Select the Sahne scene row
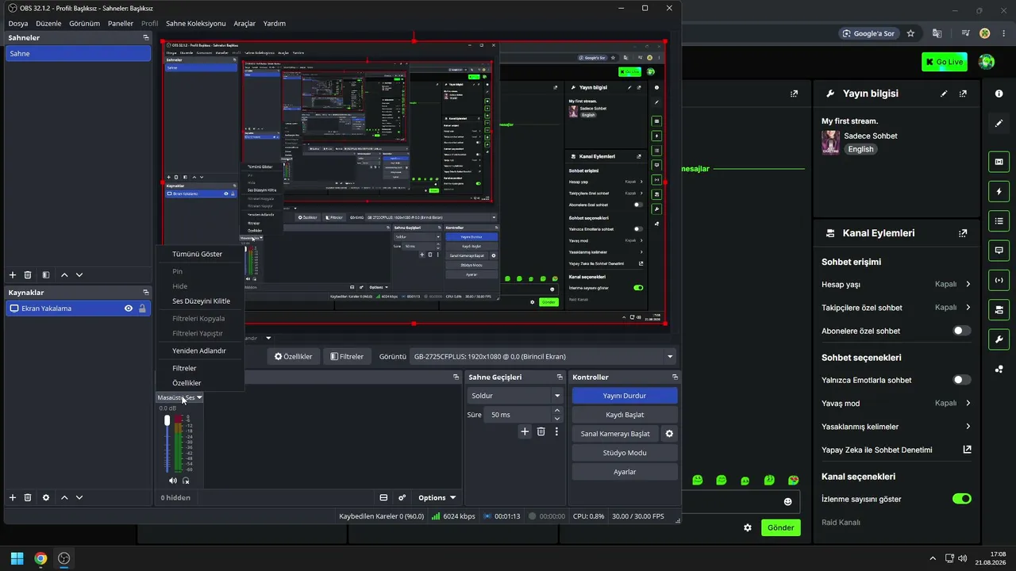The image size is (1016, 571). click(x=78, y=54)
